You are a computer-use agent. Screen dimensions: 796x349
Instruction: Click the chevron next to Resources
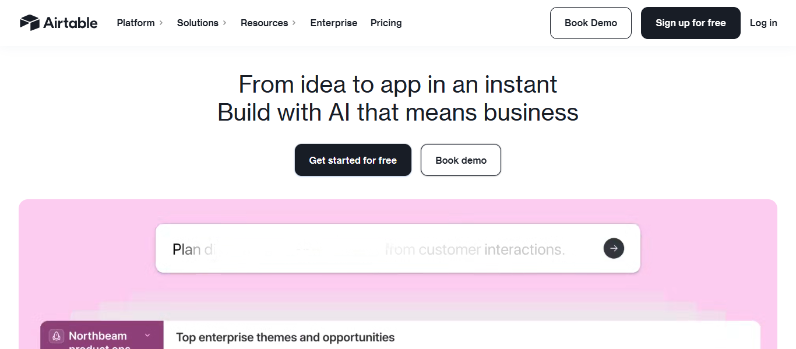point(294,23)
